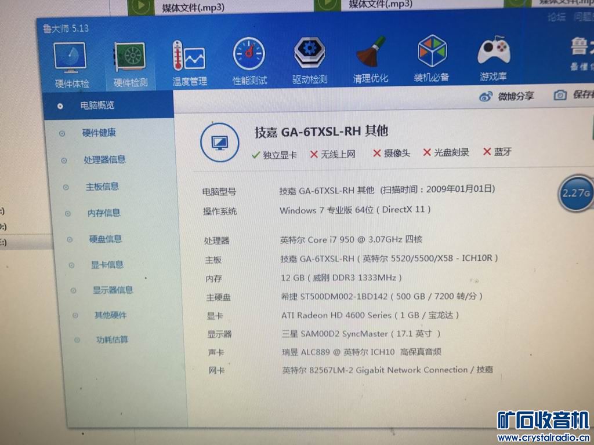Viewport: 594px width, 445px height.
Task: Open 其他硬件 sidebar item
Action: (111, 315)
